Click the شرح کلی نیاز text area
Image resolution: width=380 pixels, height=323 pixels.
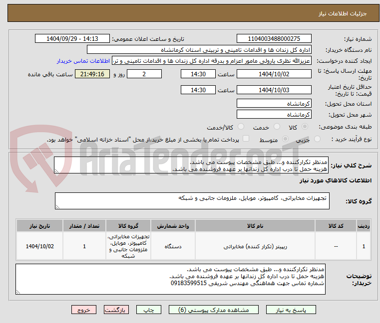191,165
